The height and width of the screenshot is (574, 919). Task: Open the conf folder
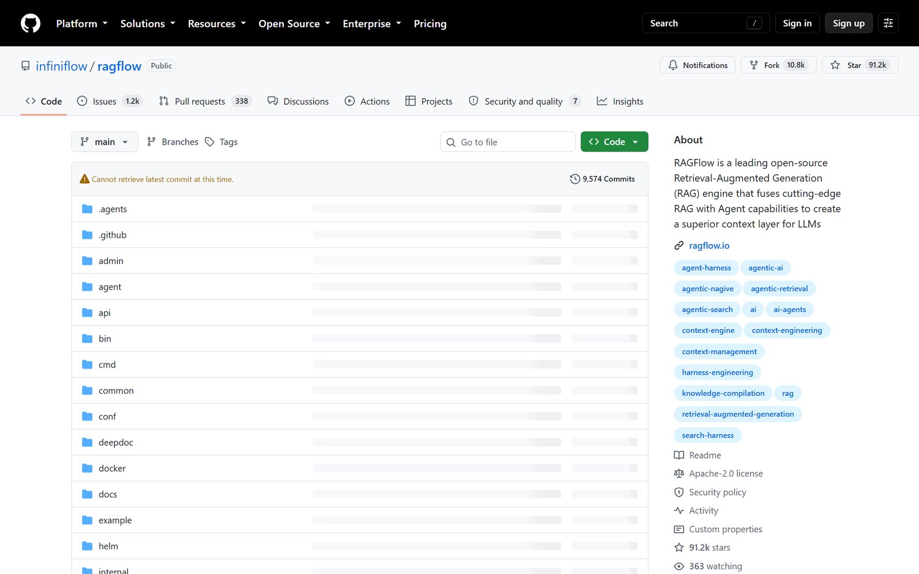(107, 417)
